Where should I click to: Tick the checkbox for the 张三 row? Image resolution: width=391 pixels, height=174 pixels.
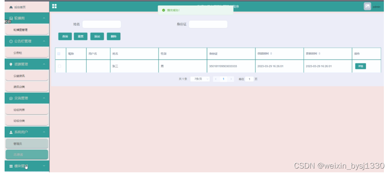[59, 66]
